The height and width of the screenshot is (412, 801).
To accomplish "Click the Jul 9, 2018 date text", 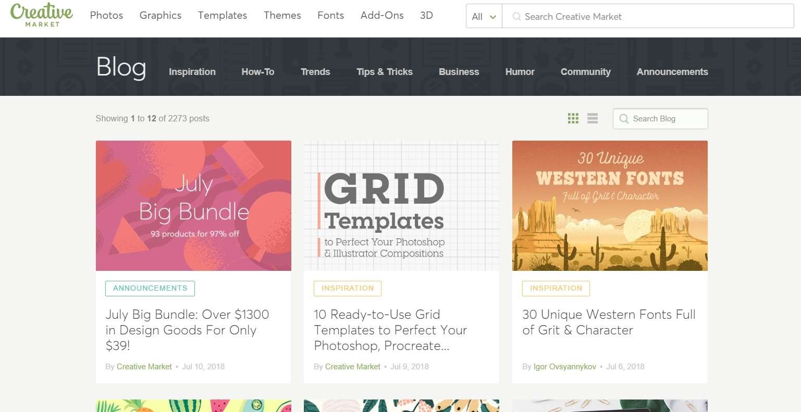I will point(410,367).
